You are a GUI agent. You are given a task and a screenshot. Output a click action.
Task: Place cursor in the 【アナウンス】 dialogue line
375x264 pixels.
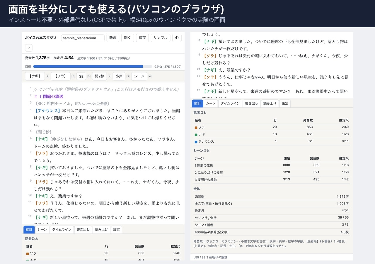click(107, 118)
